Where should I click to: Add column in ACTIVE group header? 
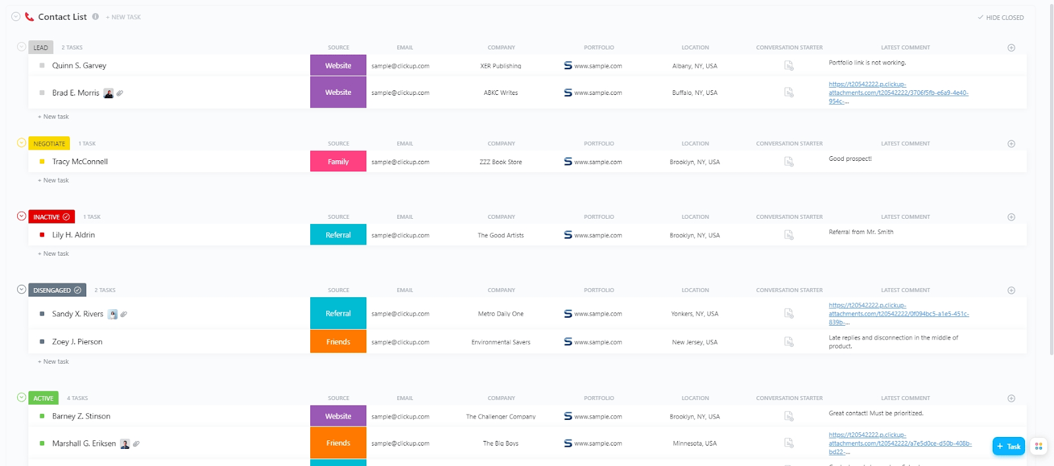[x=1011, y=398]
